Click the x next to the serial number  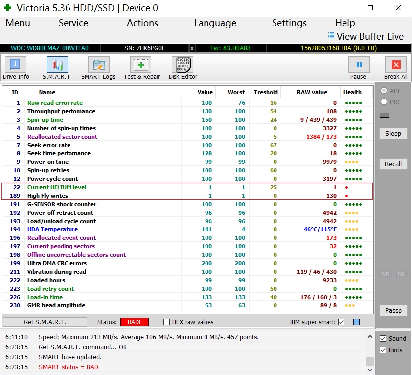coord(192,48)
